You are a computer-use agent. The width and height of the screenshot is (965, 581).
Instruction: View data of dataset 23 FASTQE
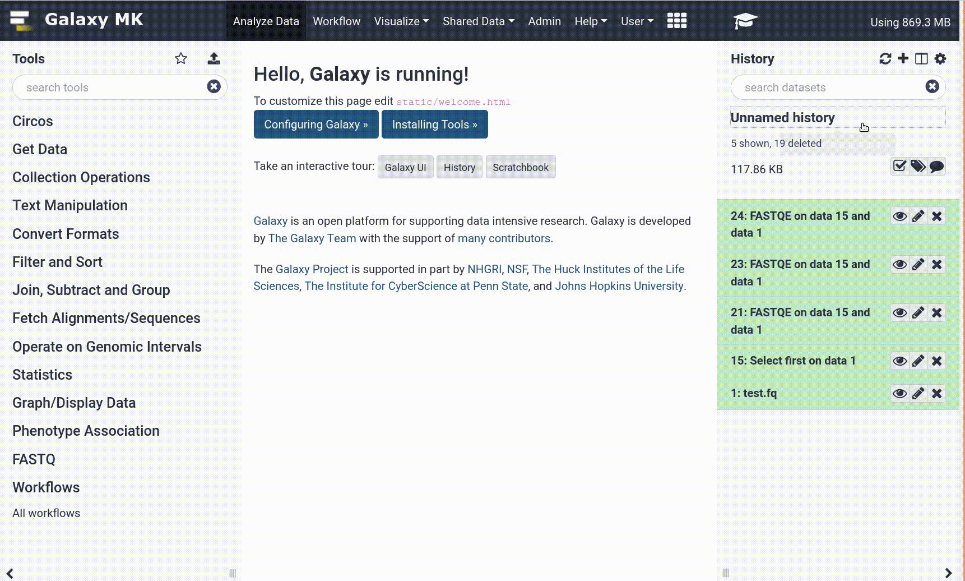click(x=900, y=265)
